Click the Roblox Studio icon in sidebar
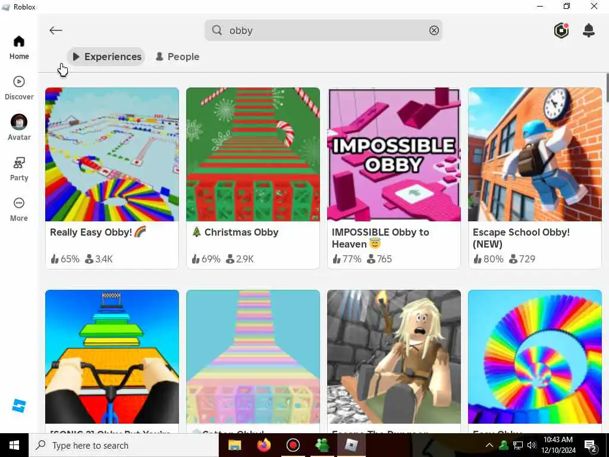 [18, 406]
